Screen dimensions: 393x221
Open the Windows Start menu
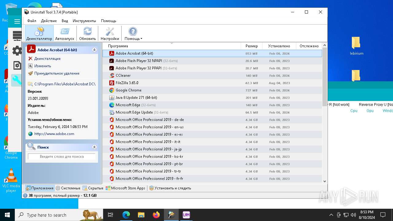click(7, 215)
